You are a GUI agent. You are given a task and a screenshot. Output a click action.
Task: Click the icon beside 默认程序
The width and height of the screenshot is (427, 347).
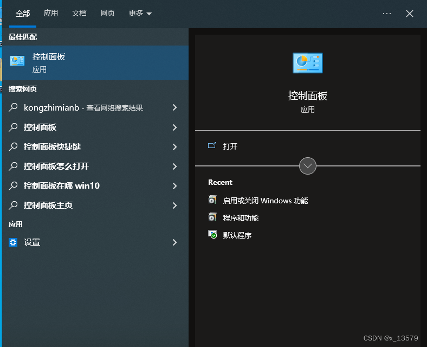212,234
